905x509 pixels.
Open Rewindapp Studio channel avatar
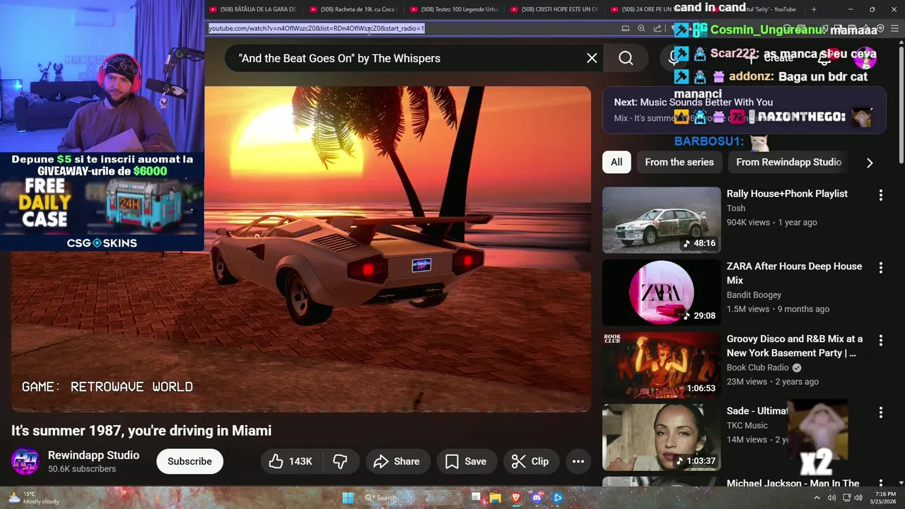pos(25,462)
